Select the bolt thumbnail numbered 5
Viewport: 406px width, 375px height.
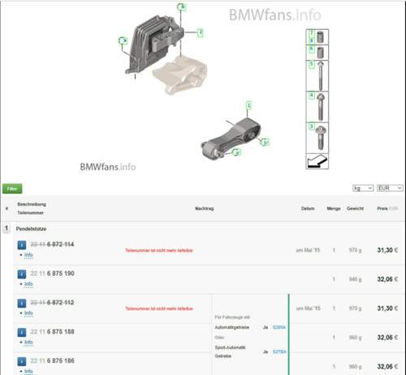point(317,75)
